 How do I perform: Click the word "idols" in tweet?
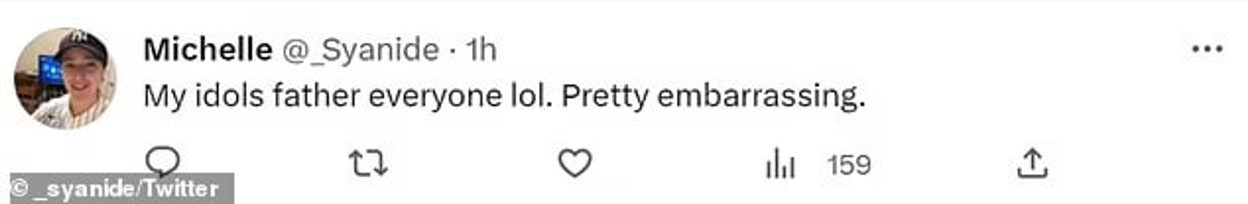tap(229, 96)
